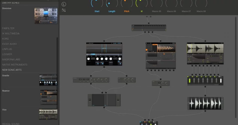The width and height of the screenshot is (238, 125).
Task: Expand the LINPLUG vendor category
Action: tap(7, 49)
